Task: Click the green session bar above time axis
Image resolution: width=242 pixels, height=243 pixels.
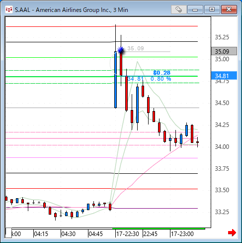Action: click(159, 229)
